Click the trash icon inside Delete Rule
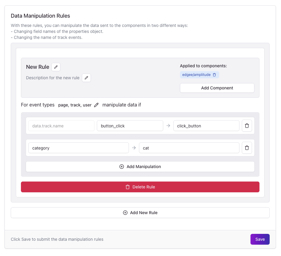Screen dimensions: 281x256 point(127,187)
